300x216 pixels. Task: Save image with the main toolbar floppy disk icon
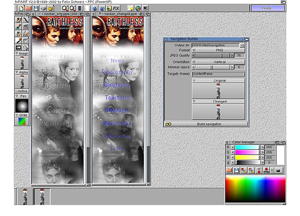(36, 8)
